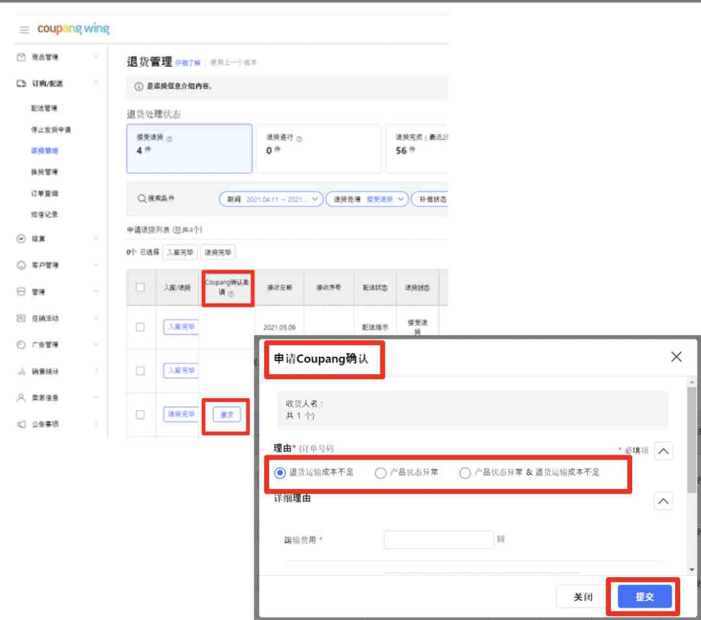Click the search magnifier icon in filter bar

[141, 198]
